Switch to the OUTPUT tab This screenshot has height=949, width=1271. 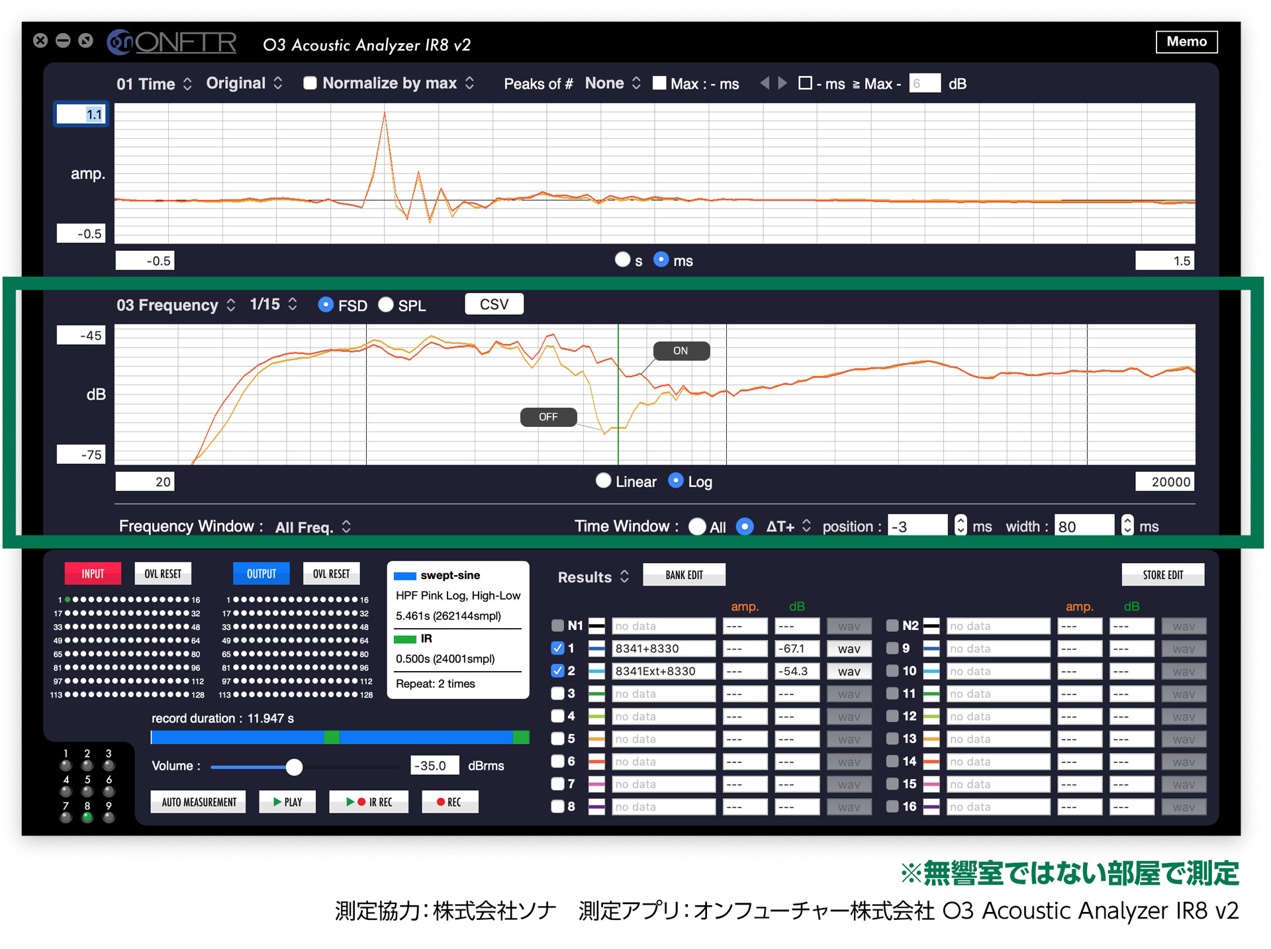261,573
